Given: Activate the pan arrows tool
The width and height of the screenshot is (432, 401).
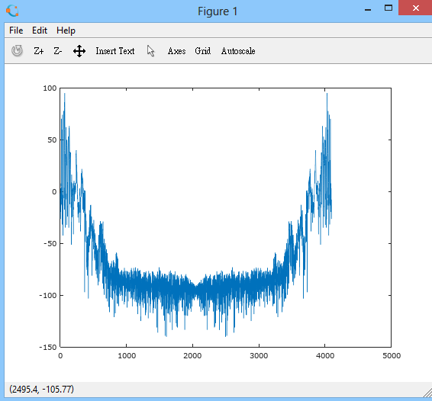Looking at the screenshot, I should coord(79,51).
